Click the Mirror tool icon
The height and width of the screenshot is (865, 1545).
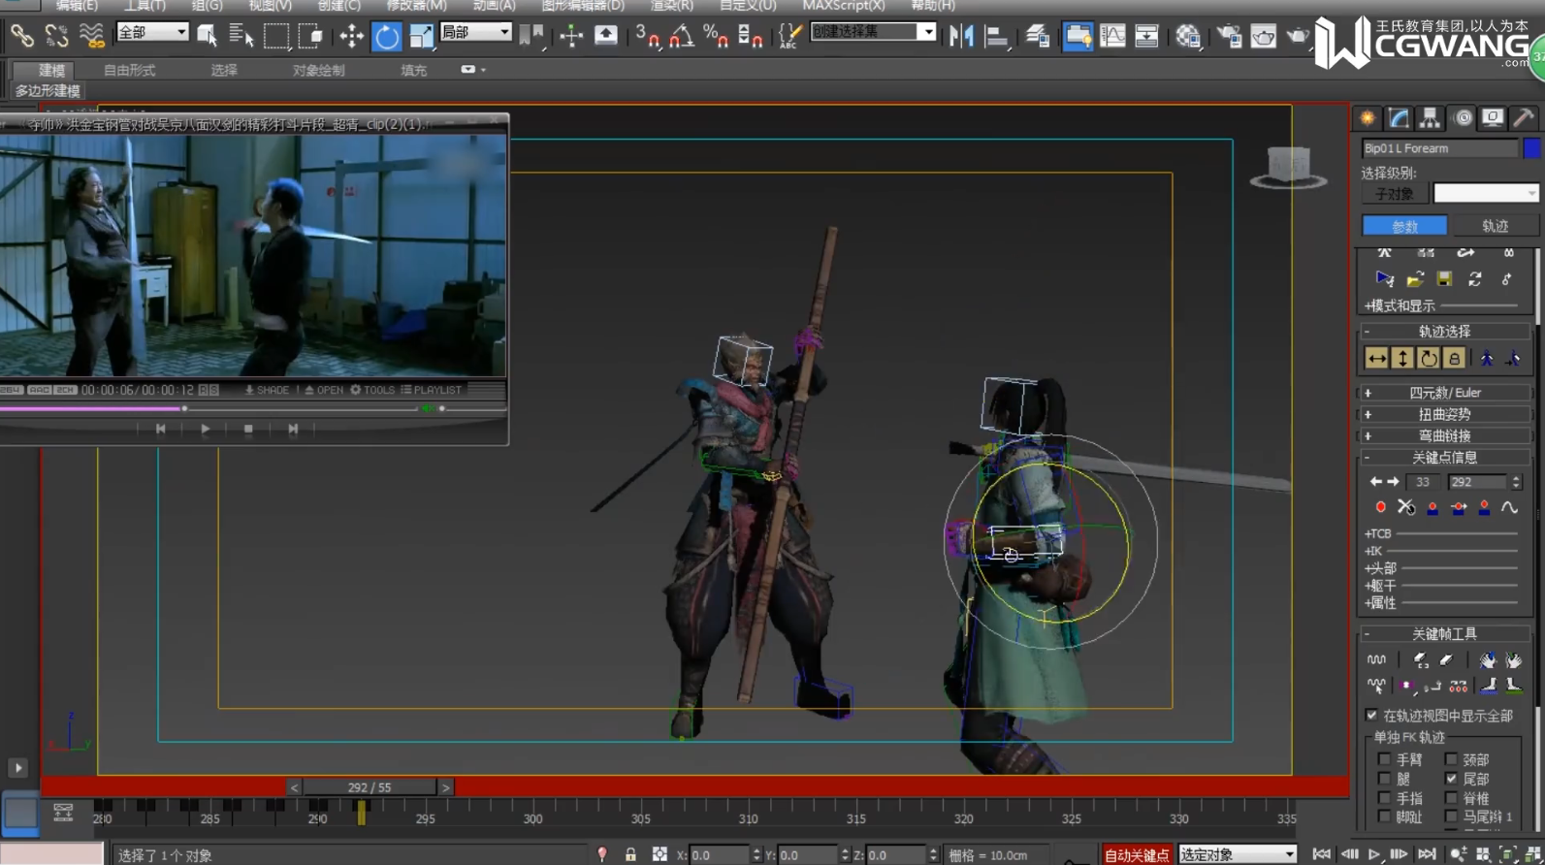pos(961,36)
